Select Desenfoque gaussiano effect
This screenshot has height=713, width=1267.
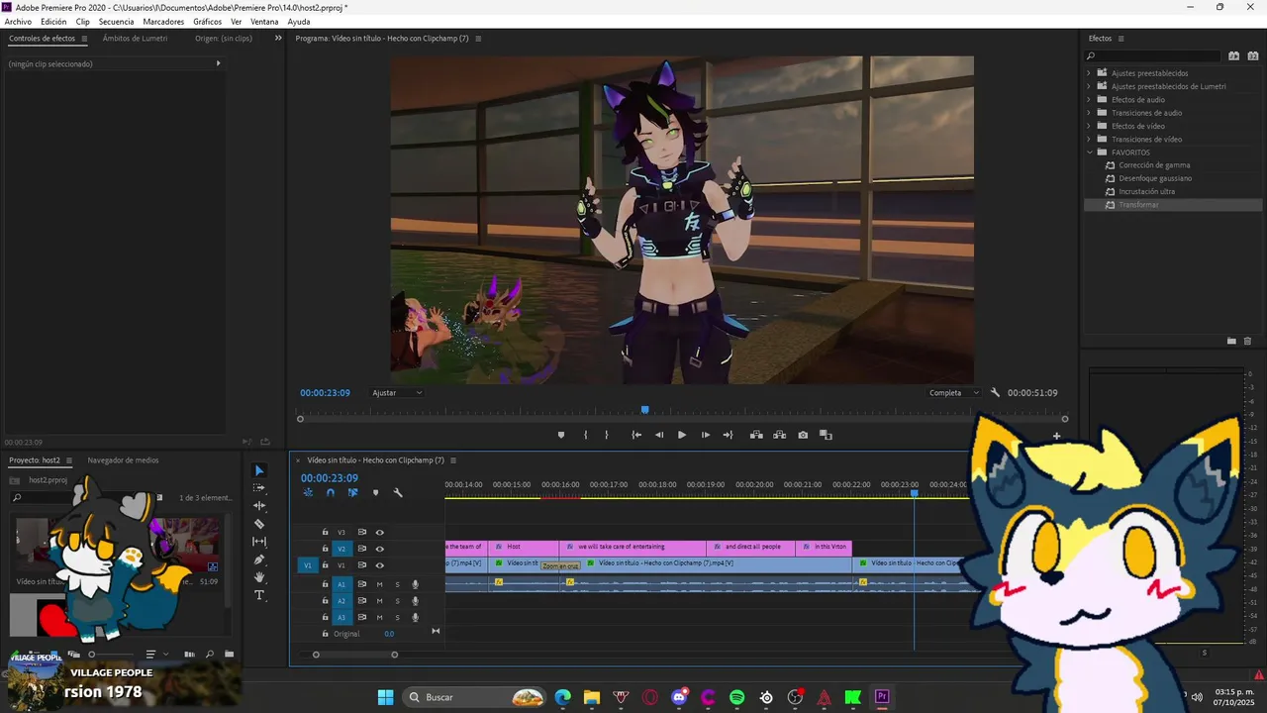click(x=1155, y=178)
